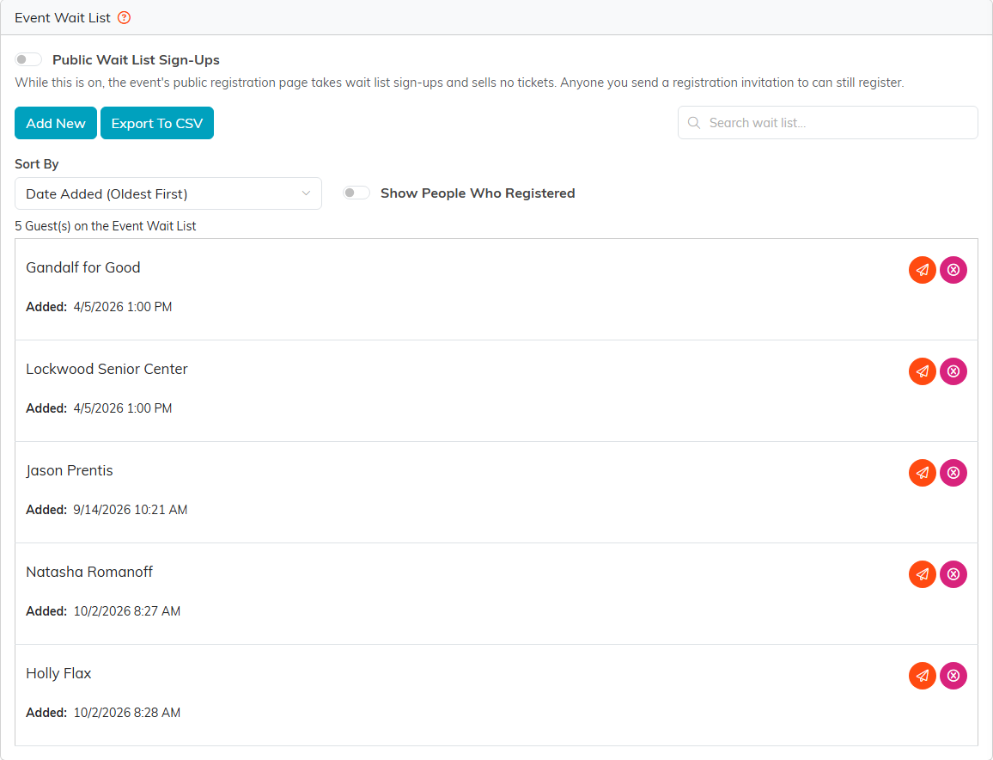The height and width of the screenshot is (760, 993).
Task: Click the date 9/14/2026 10:21 AM
Action: coord(131,510)
